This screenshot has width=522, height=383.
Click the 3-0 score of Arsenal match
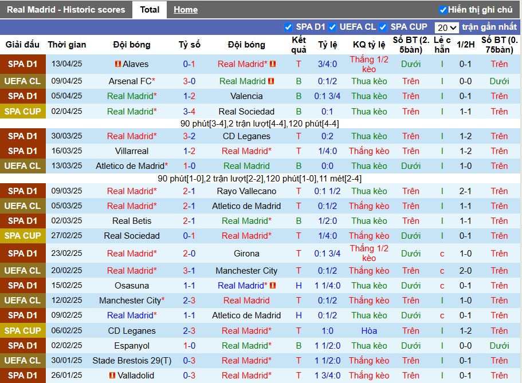[189, 81]
